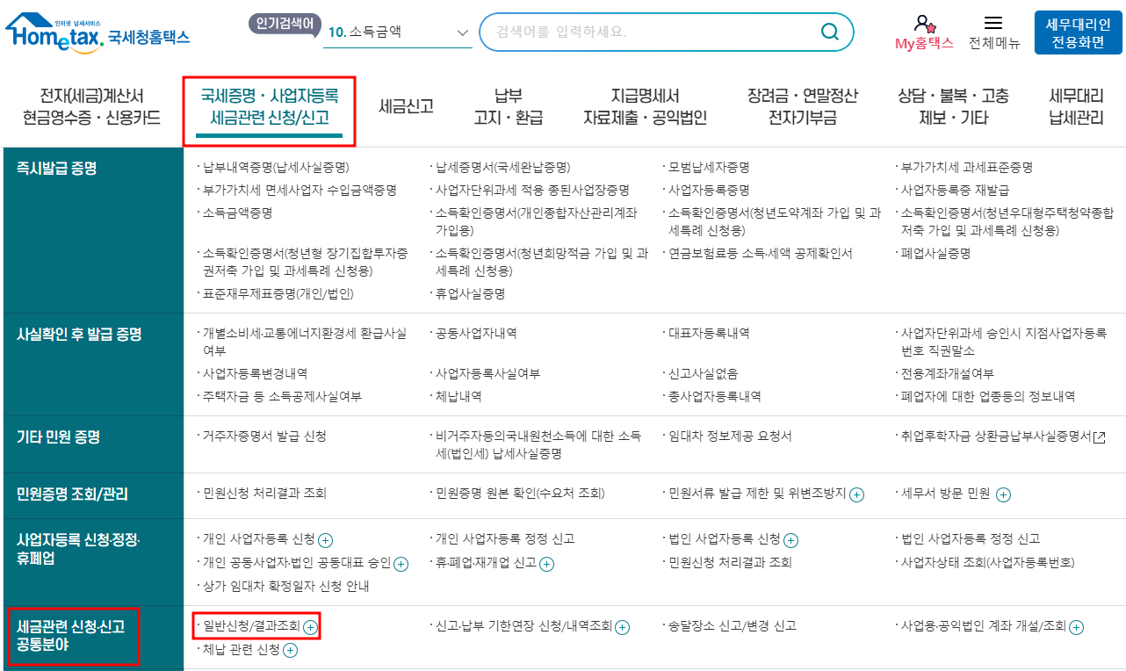Image resolution: width=1126 pixels, height=671 pixels.
Task: Expand plus icon next to 일반신청/결과조회
Action: tap(310, 627)
